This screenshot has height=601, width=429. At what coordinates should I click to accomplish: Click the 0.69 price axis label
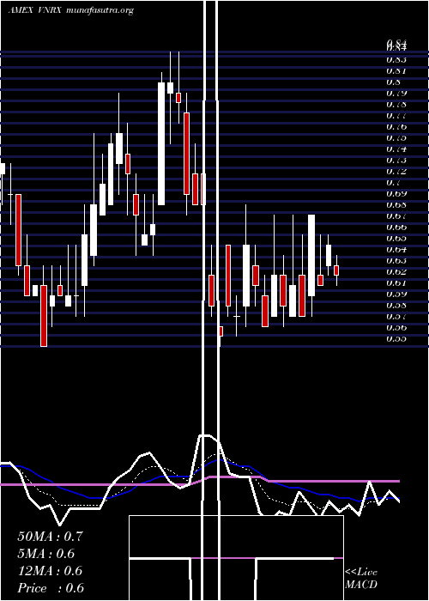click(396, 193)
